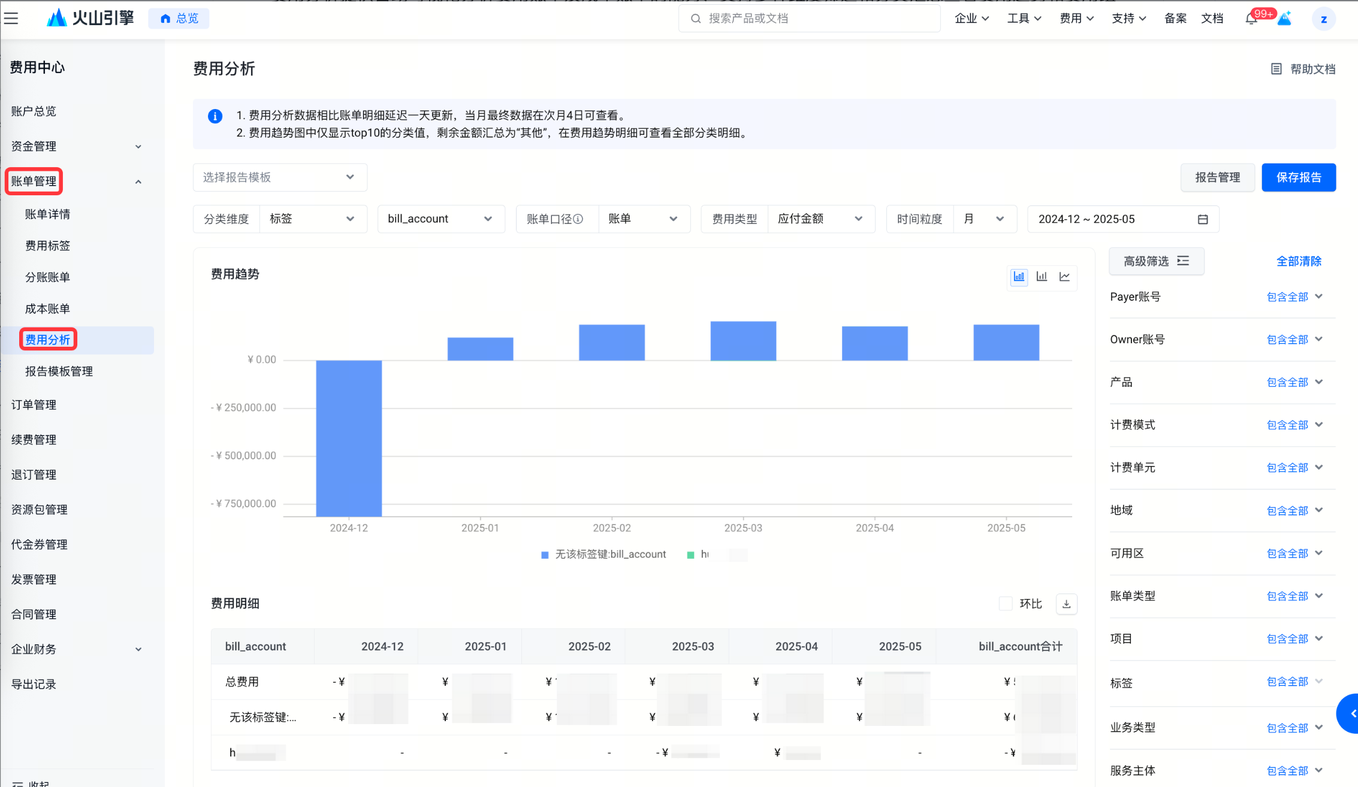Screen dimensions: 1358x787
Task: Open the notification bell icon
Action: (1251, 19)
